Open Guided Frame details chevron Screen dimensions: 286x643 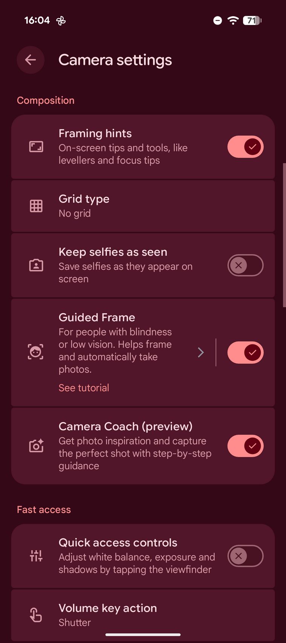click(201, 352)
